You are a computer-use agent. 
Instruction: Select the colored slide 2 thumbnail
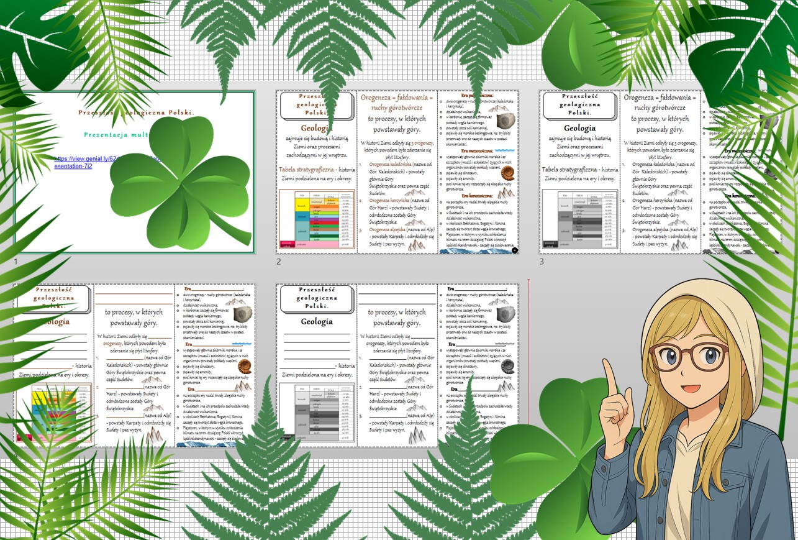pyautogui.click(x=397, y=186)
